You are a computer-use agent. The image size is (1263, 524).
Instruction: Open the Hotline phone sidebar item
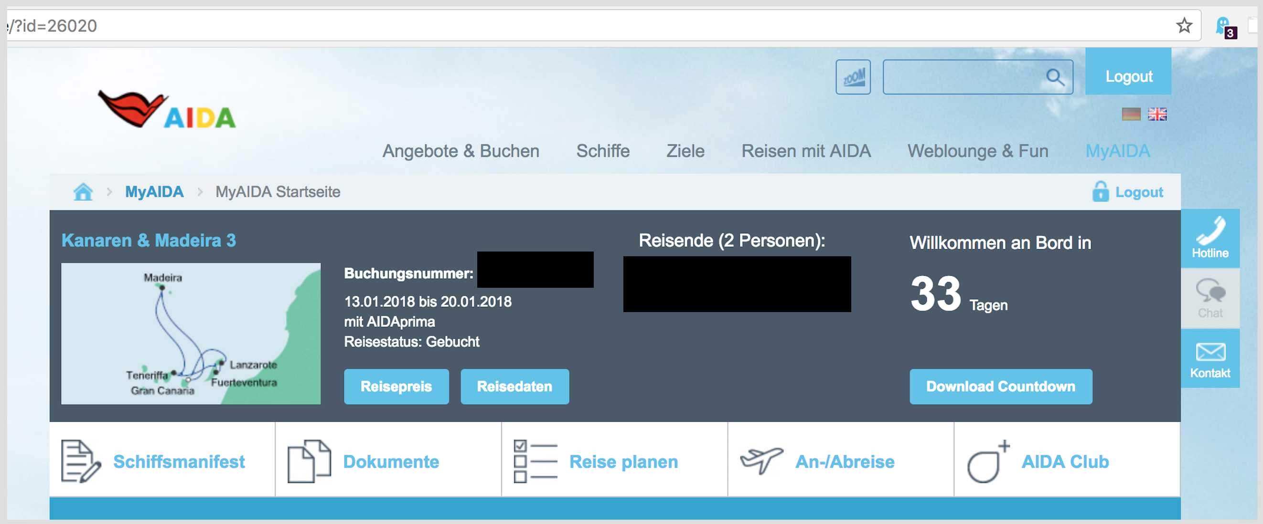[1209, 239]
